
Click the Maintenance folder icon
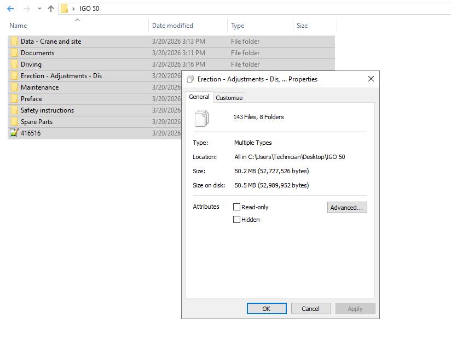pyautogui.click(x=14, y=87)
